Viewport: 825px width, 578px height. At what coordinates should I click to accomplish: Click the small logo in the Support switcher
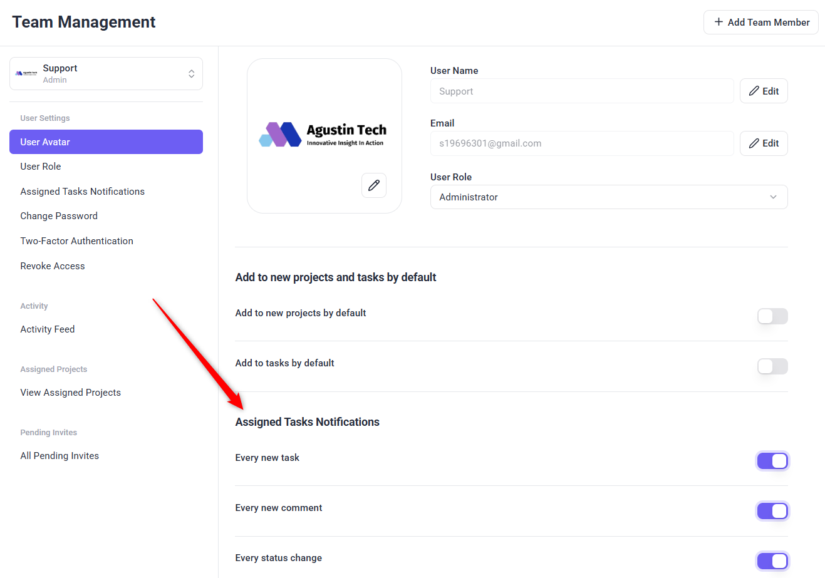(26, 74)
